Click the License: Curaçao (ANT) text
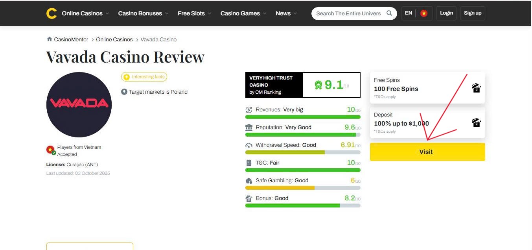Image resolution: width=532 pixels, height=250 pixels. tap(72, 165)
